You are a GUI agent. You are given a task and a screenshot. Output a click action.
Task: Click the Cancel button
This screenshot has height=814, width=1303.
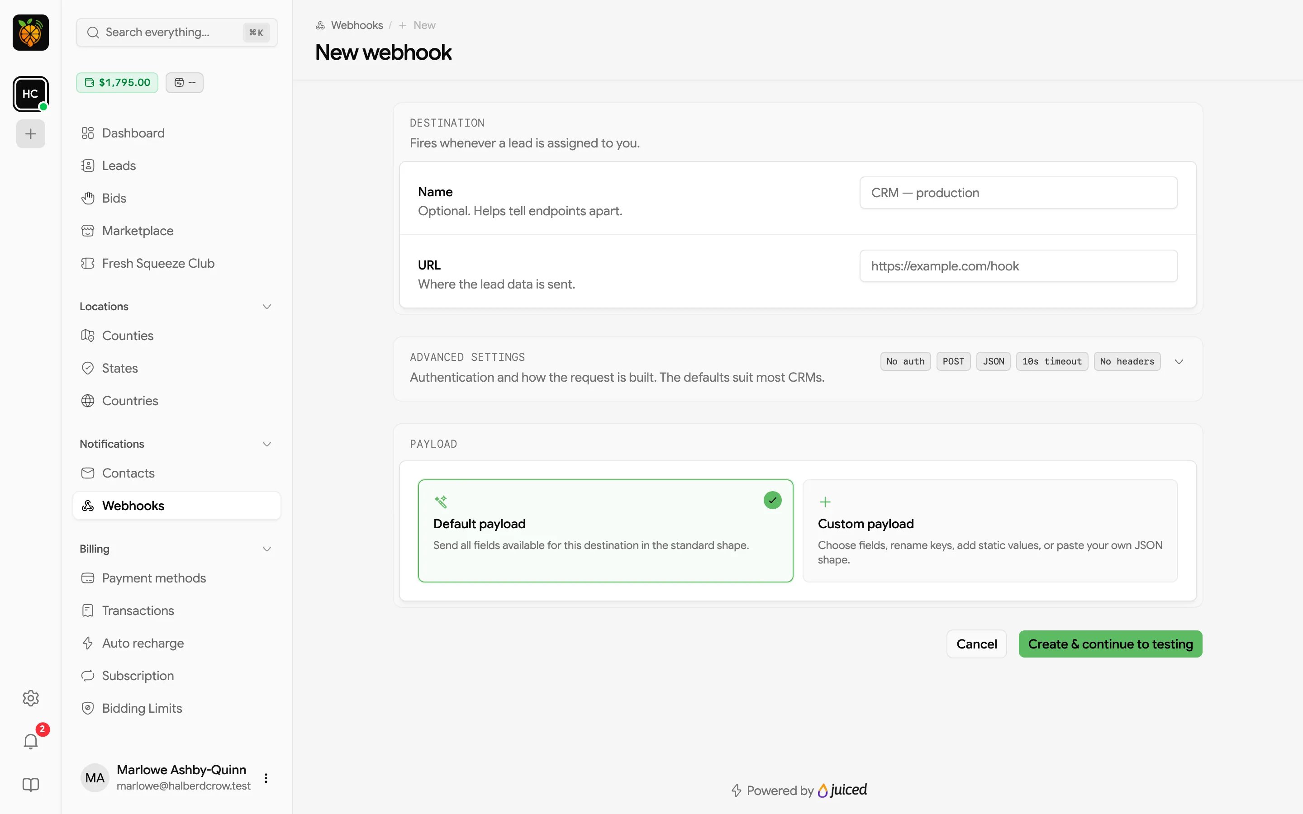(x=976, y=644)
